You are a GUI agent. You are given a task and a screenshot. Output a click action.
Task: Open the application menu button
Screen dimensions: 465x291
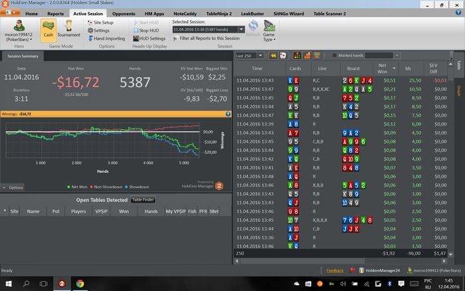coord(10,13)
